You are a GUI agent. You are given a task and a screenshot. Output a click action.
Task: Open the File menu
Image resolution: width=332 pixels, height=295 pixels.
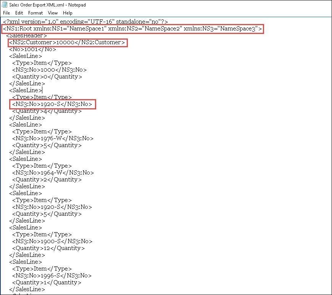tap(6, 13)
